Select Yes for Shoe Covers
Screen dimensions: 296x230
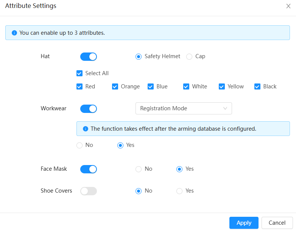(x=179, y=191)
